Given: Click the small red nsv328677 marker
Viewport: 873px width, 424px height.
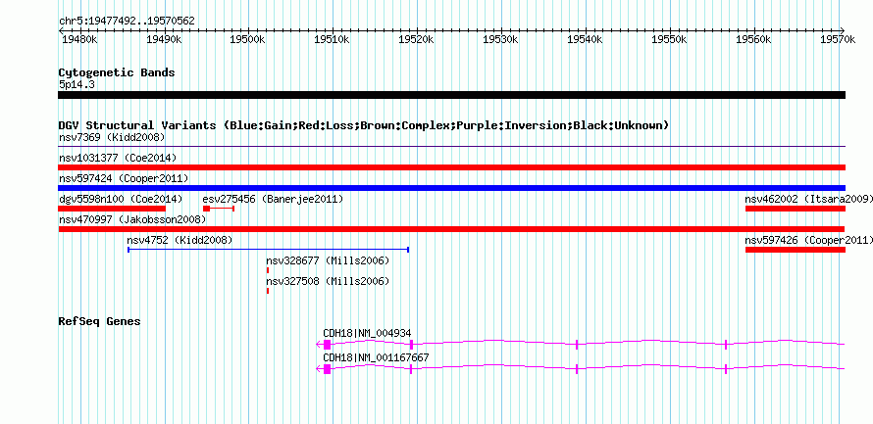Looking at the screenshot, I should coord(268,270).
